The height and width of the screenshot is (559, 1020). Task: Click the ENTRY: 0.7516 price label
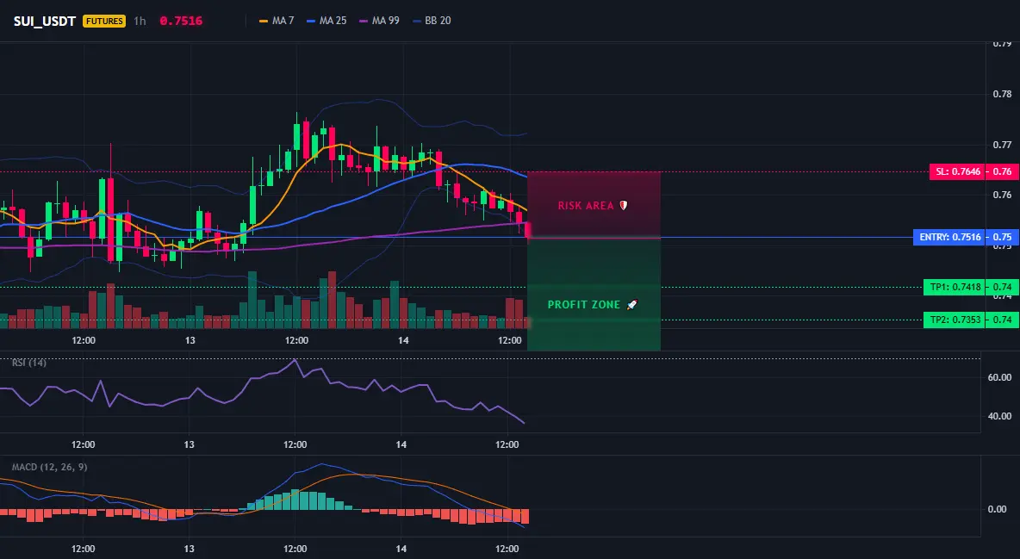click(x=949, y=237)
